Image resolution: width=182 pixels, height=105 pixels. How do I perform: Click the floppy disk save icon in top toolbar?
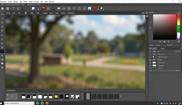coord(8,9)
